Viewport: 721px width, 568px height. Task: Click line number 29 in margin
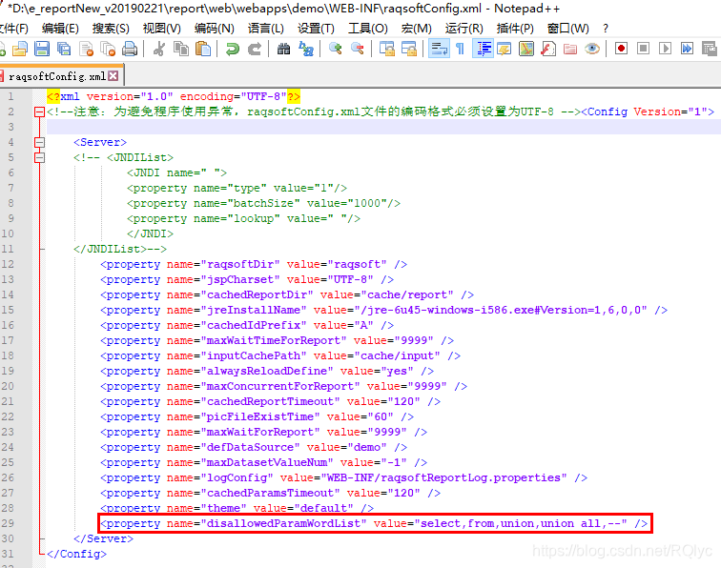tap(8, 523)
